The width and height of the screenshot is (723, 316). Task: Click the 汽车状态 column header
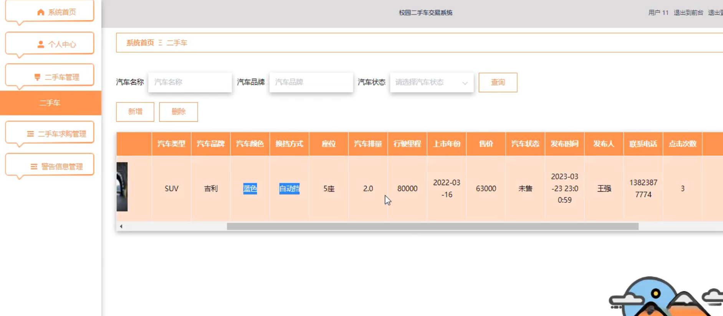(x=525, y=144)
